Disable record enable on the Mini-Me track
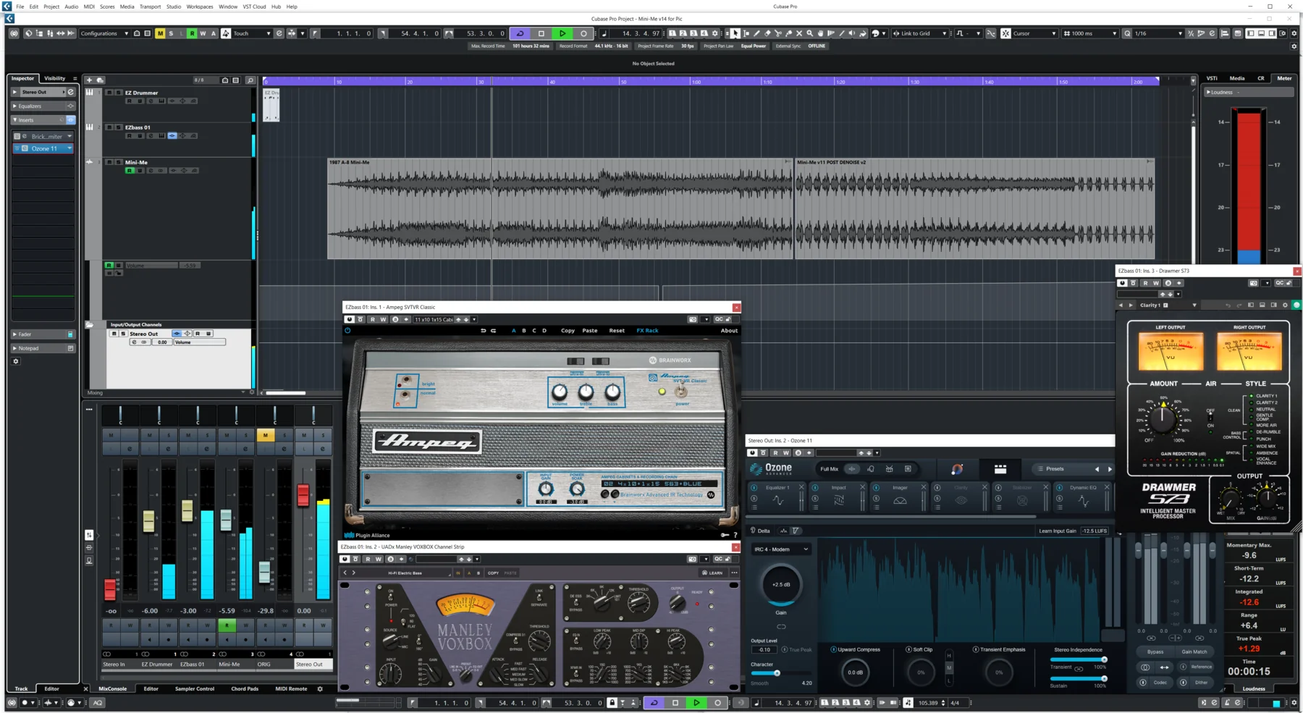Screen dimensions: 1303x713 click(x=130, y=171)
